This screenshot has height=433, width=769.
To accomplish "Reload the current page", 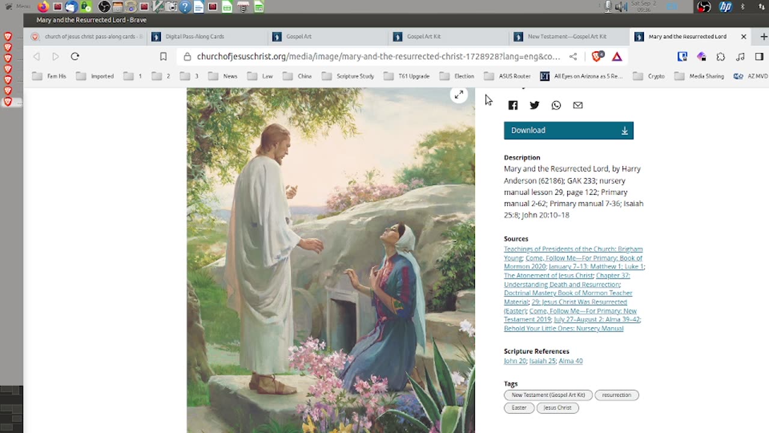I will click(75, 57).
